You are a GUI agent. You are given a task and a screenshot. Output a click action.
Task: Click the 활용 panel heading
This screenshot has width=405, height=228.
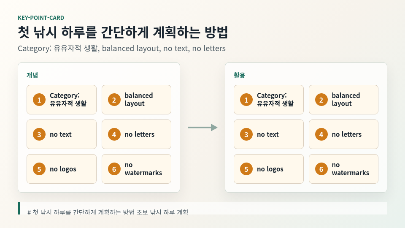(240, 75)
